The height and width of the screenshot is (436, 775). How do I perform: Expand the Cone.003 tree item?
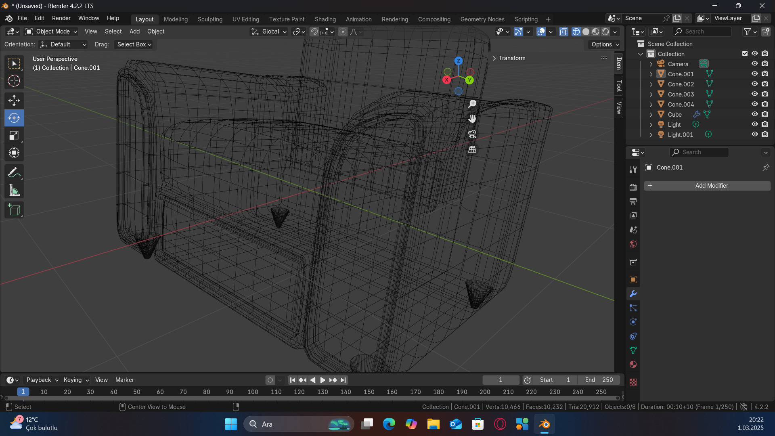(x=651, y=94)
